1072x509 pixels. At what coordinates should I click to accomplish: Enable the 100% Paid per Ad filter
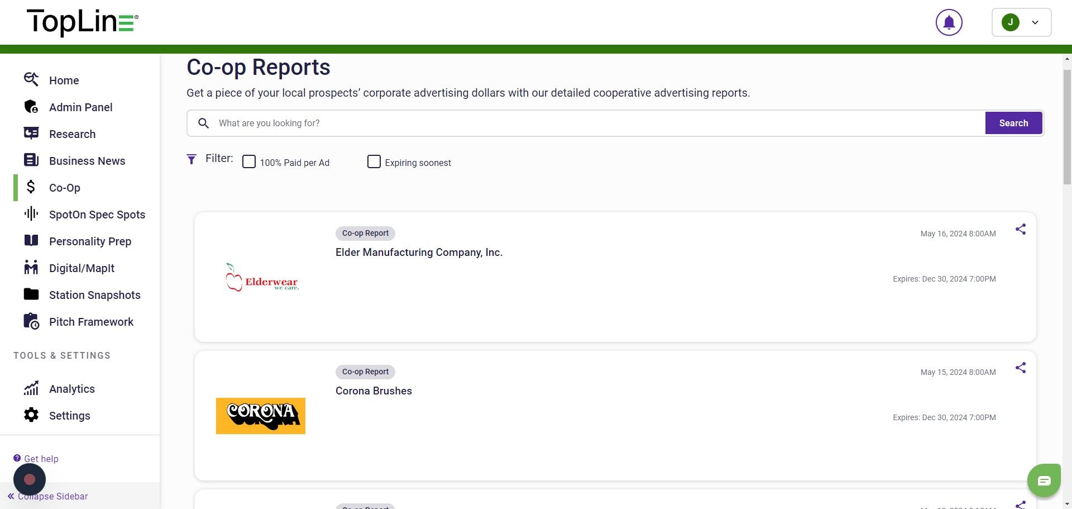[x=249, y=162]
